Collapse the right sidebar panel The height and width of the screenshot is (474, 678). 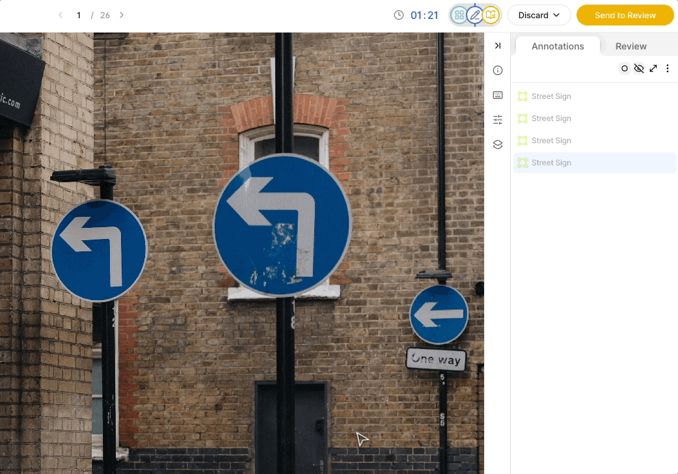498,46
